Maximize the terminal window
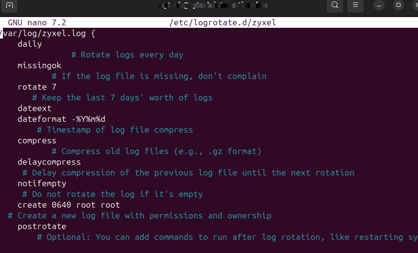Screen dimensions: 418x253 (x=398, y=5)
